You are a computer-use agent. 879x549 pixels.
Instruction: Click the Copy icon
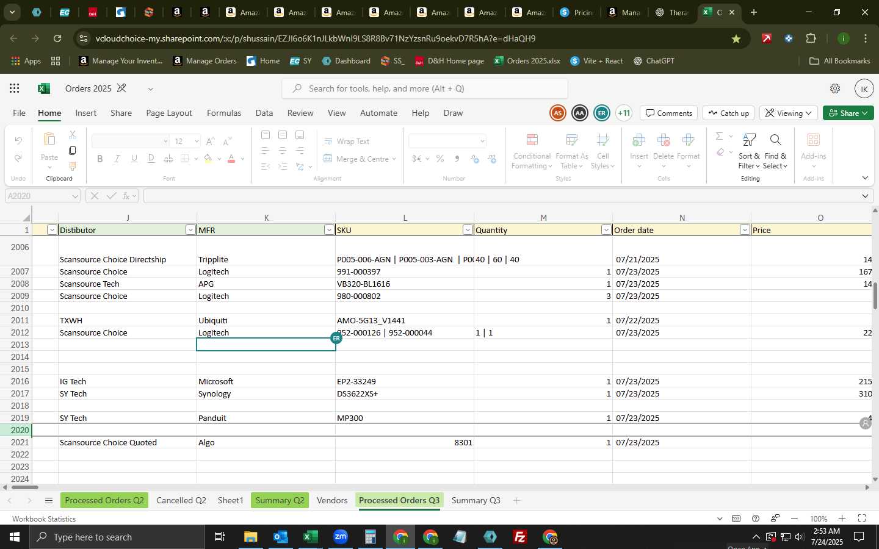pos(73,150)
